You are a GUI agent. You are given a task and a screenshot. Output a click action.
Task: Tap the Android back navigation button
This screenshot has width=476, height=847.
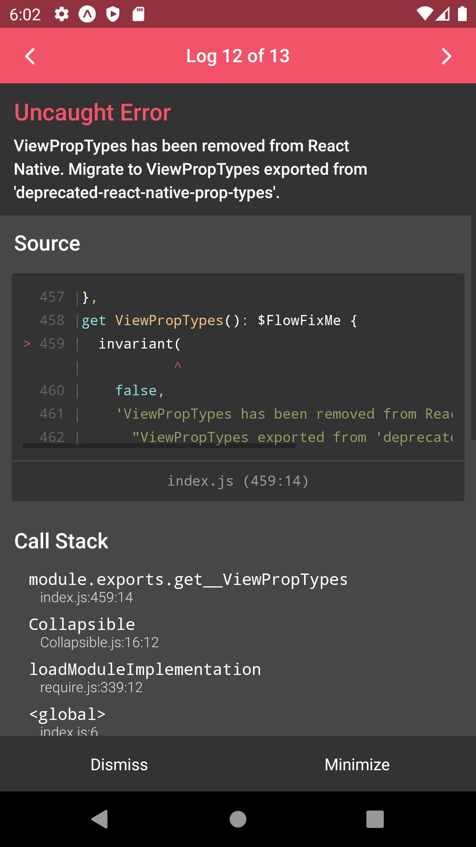pyautogui.click(x=100, y=819)
